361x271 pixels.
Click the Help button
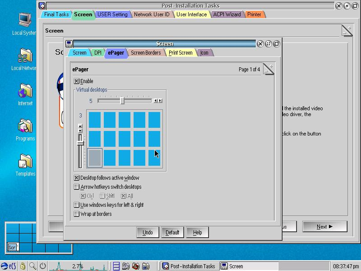[x=197, y=232]
